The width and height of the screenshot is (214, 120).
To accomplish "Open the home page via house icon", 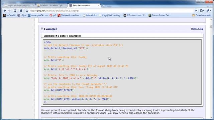I will click(x=21, y=11).
